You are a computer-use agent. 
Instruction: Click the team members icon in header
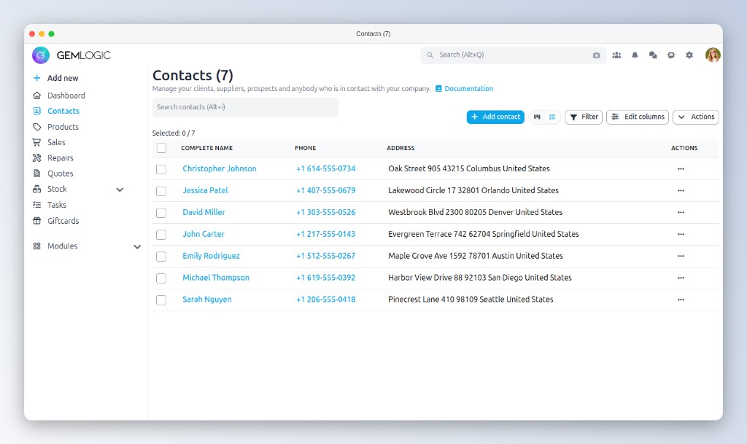[x=616, y=55]
